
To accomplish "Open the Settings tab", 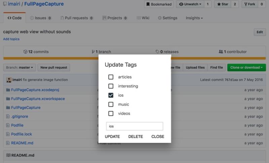I will click(167, 18).
